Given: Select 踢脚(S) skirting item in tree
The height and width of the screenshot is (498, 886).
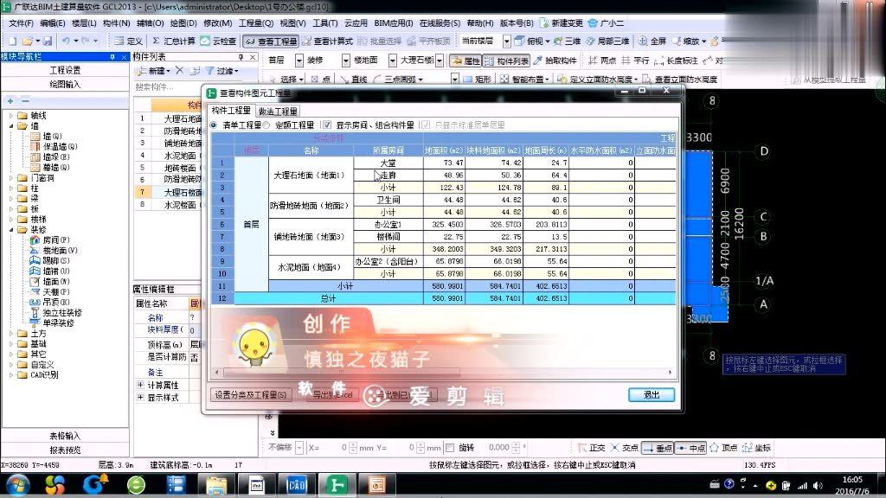Looking at the screenshot, I should coord(49,261).
